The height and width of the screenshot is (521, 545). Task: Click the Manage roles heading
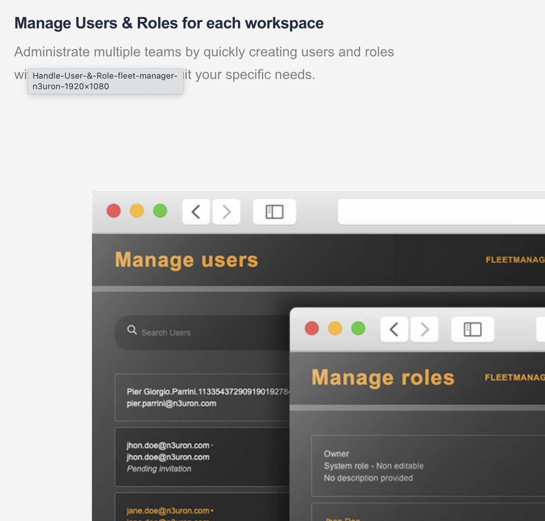pos(383,378)
